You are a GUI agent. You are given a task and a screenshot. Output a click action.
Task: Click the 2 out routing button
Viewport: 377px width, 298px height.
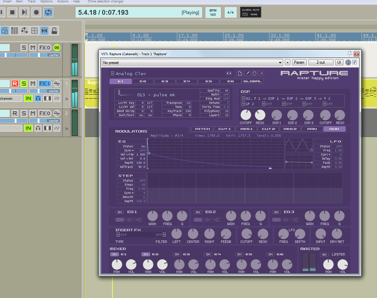[x=320, y=62]
